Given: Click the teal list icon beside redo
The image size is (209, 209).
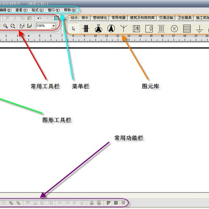Looking at the screenshot, I should pyautogui.click(x=56, y=19).
